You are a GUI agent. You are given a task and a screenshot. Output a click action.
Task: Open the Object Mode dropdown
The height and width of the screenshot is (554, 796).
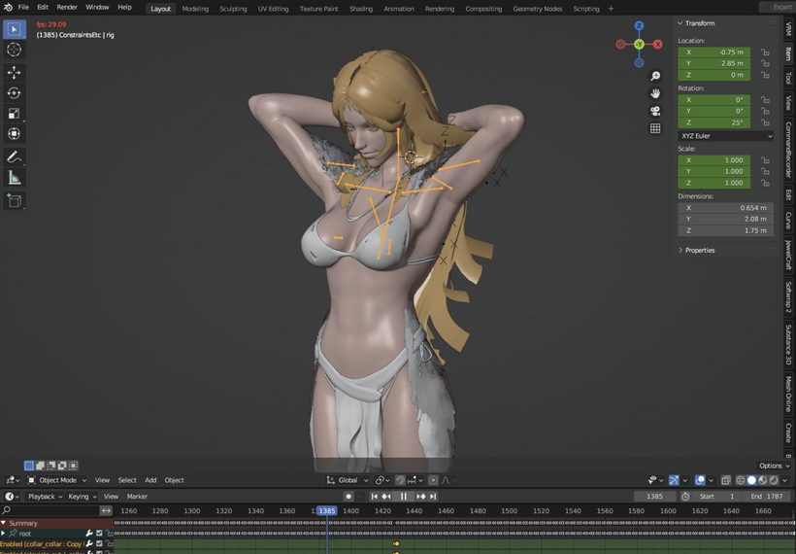57,480
